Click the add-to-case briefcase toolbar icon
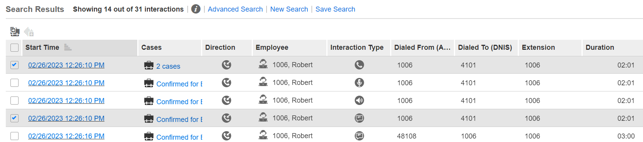 pyautogui.click(x=15, y=31)
